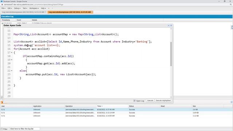This screenshot has width=233, height=131.
Task: Fold code block at line 17
Action: tap(12, 52)
